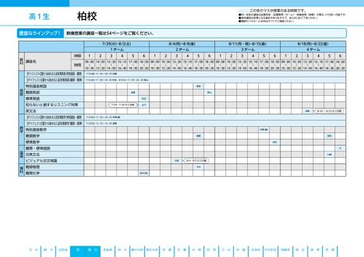Open the 映像授業 54ページ notice text

(110, 33)
